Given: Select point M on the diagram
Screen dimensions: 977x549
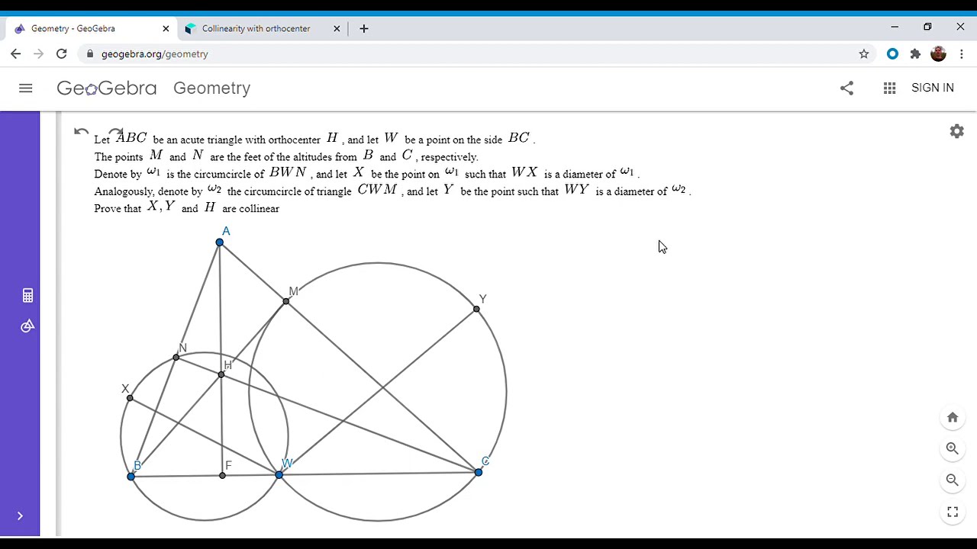Looking at the screenshot, I should coord(286,302).
